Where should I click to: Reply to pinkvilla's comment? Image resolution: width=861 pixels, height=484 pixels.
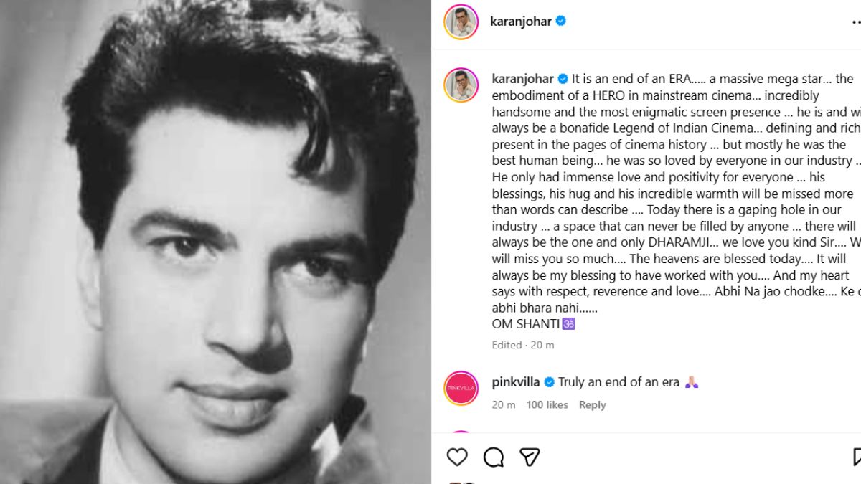[592, 405]
